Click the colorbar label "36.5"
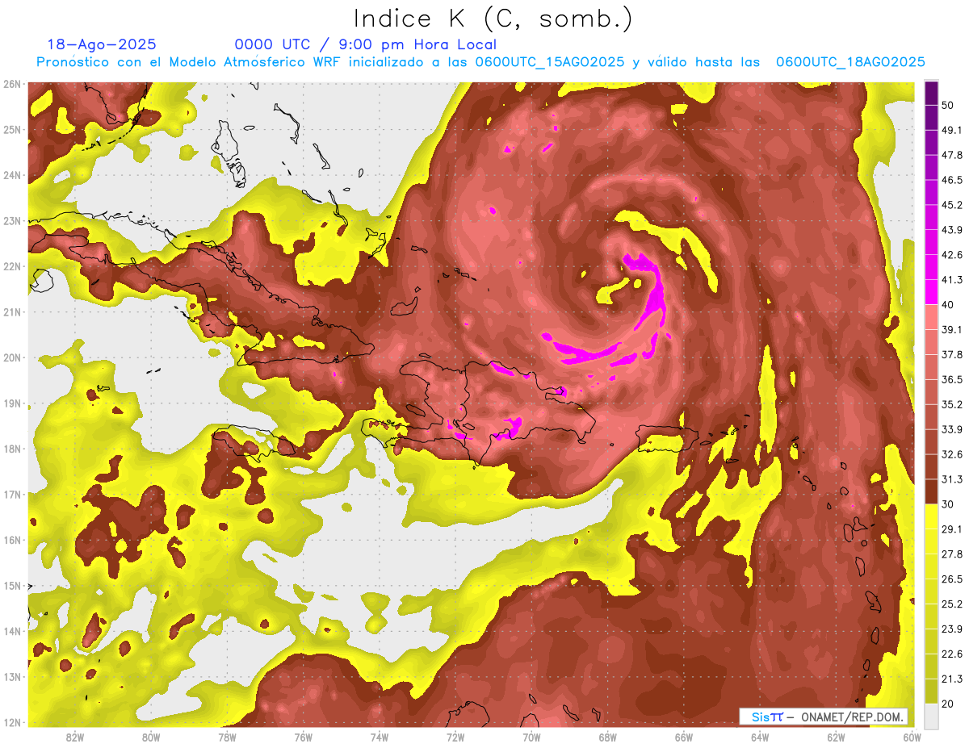The height and width of the screenshot is (748, 969). [x=951, y=379]
